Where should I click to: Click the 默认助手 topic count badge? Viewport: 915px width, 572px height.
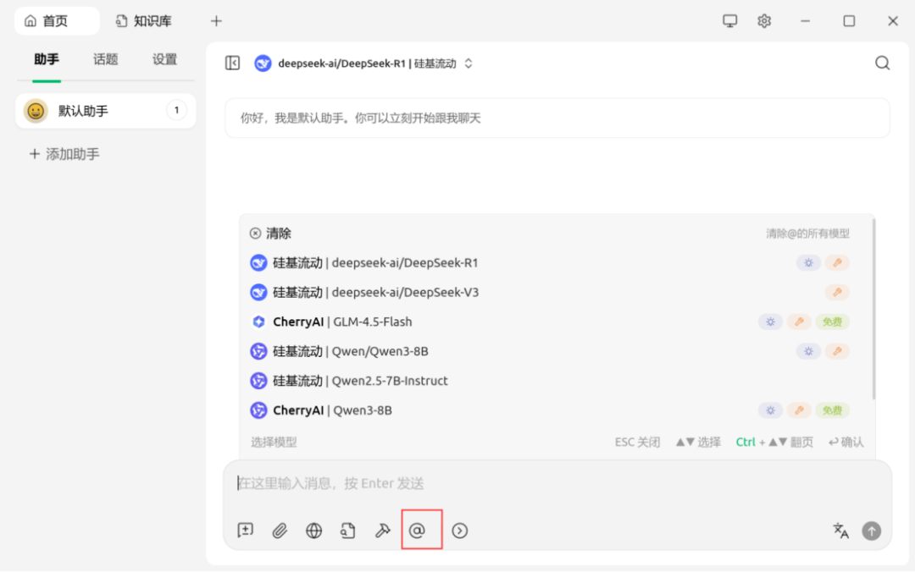click(x=177, y=110)
